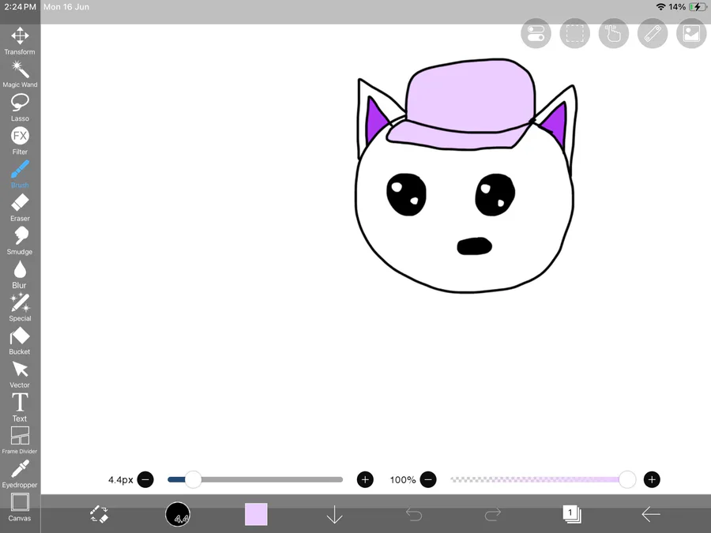Screen dimensions: 711x533
Task: Open the ruler tool button
Action: 653,33
